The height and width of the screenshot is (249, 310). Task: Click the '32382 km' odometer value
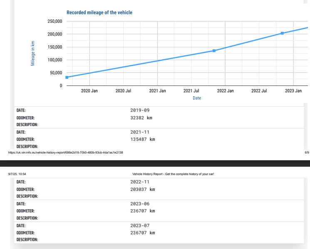click(141, 118)
